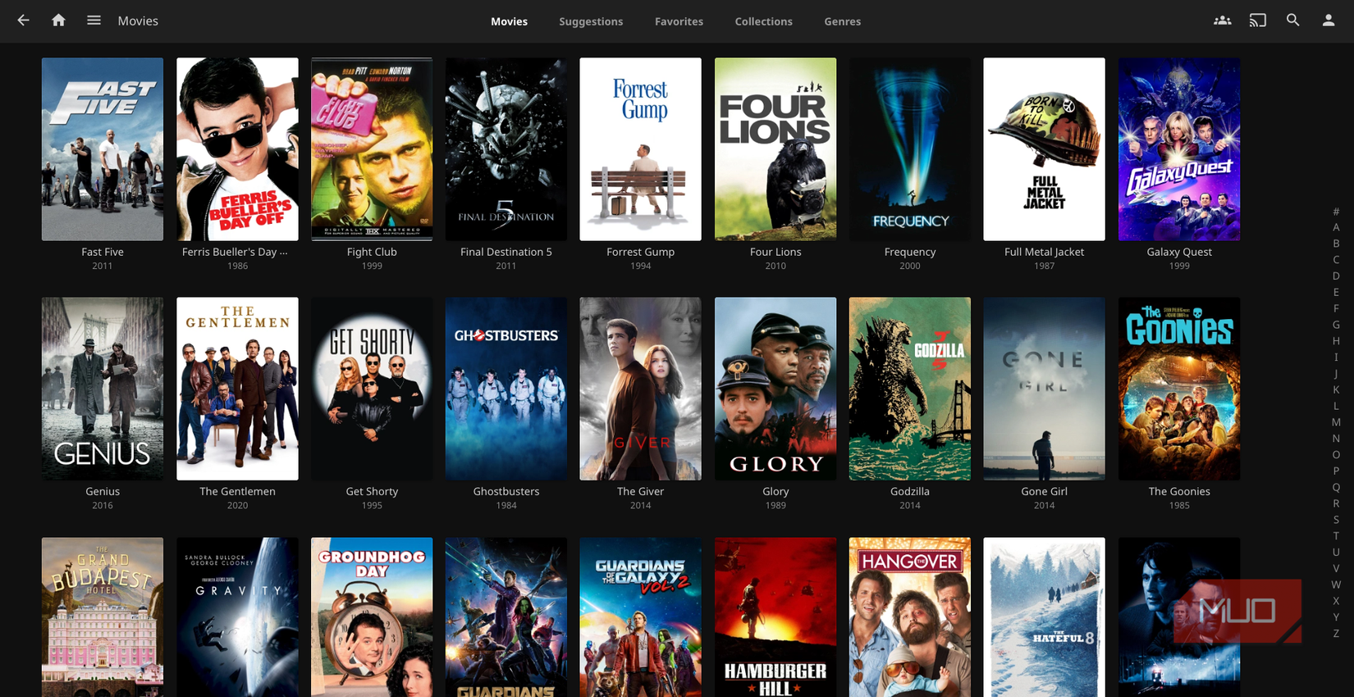Click the 'Gone Girl' title link

click(x=1045, y=491)
